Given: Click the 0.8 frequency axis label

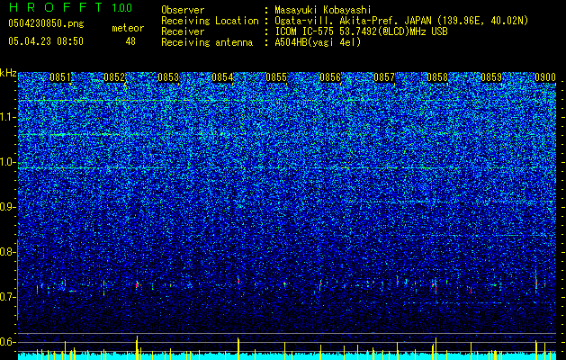Looking at the screenshot, I should click(7, 252).
